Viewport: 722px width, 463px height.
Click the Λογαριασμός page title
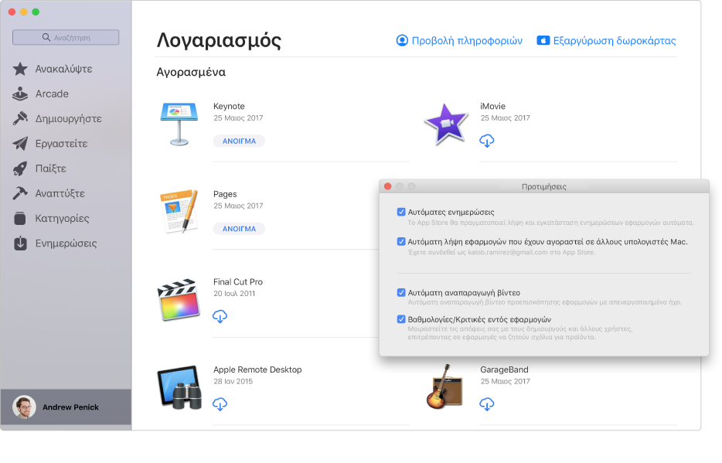tap(219, 40)
